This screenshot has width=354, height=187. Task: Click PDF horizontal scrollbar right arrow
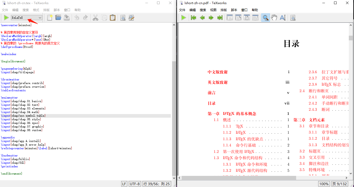pos(346,178)
